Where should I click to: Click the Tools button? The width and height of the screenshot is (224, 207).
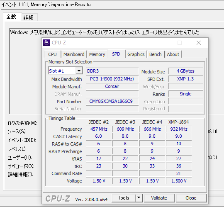pyautogui.click(x=124, y=198)
